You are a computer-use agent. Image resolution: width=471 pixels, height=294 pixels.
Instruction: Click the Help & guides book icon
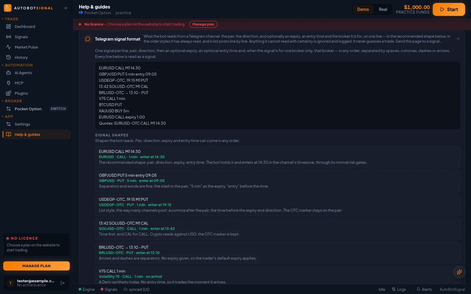coord(9,134)
